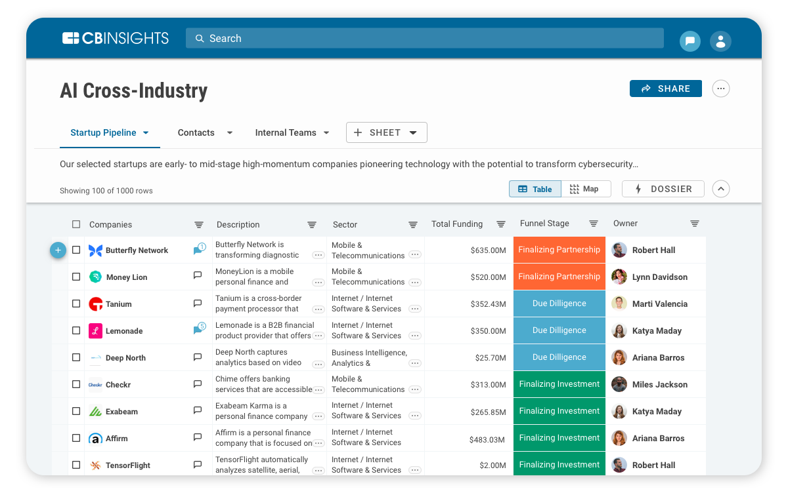Open comments for Tanium
The width and height of the screenshot is (788, 493).
pyautogui.click(x=198, y=304)
